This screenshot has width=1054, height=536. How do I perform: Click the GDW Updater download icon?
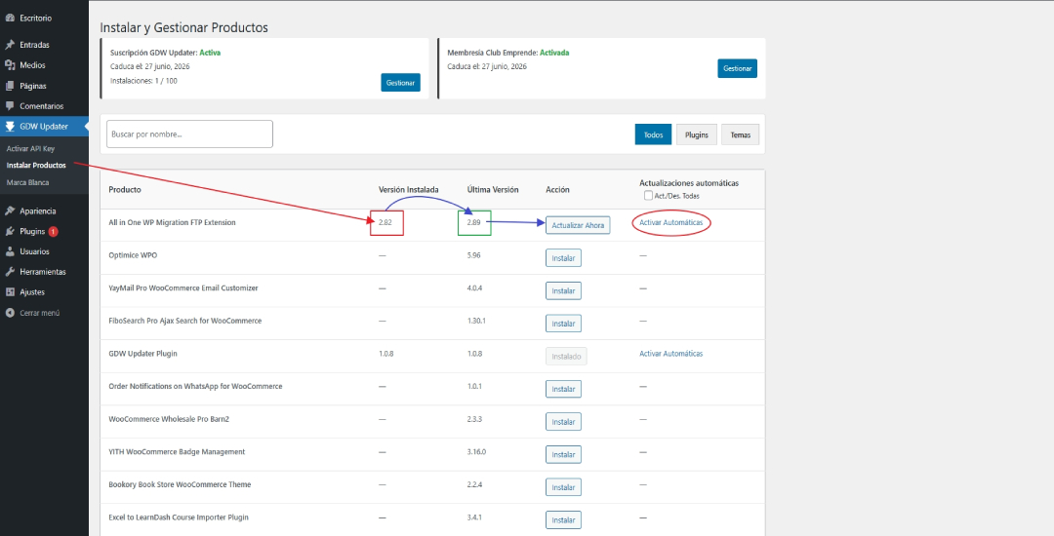(10, 126)
